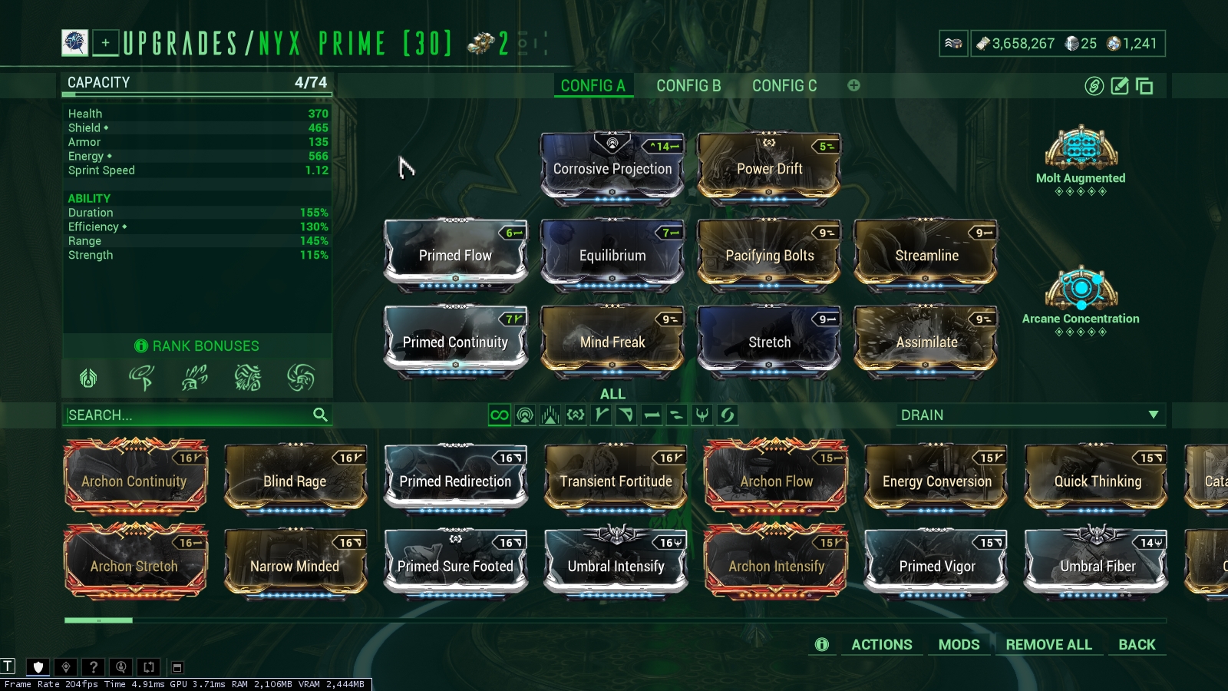
Task: Switch to CONFIG C tab
Action: click(x=784, y=86)
